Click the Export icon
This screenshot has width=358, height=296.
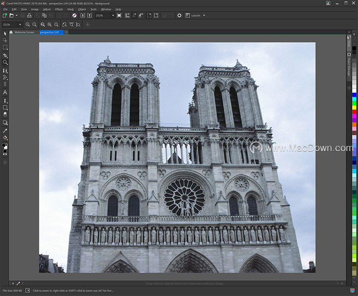89,16
